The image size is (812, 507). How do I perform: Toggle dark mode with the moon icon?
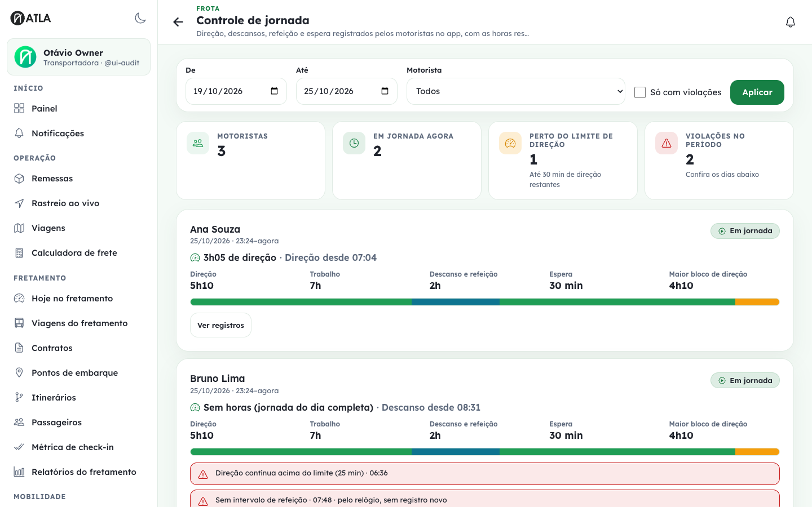(x=140, y=18)
